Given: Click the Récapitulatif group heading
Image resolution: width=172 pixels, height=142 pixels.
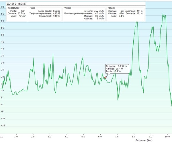Looking at the screenshot, I should click(x=14, y=8).
